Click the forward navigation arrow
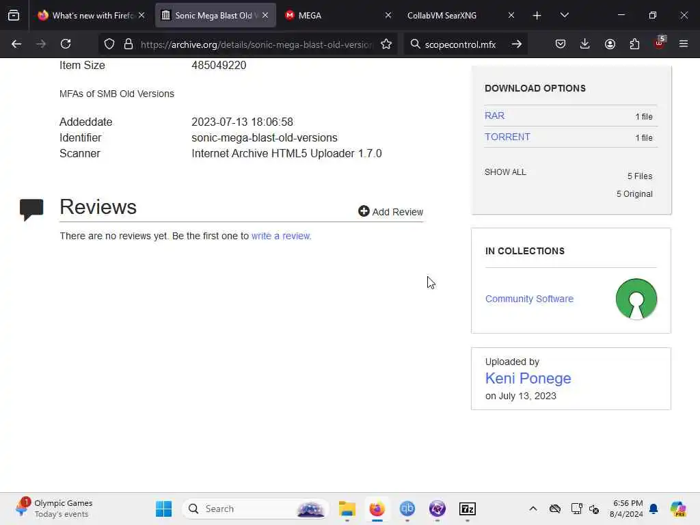Viewport: 700px width, 525px height. pos(40,44)
